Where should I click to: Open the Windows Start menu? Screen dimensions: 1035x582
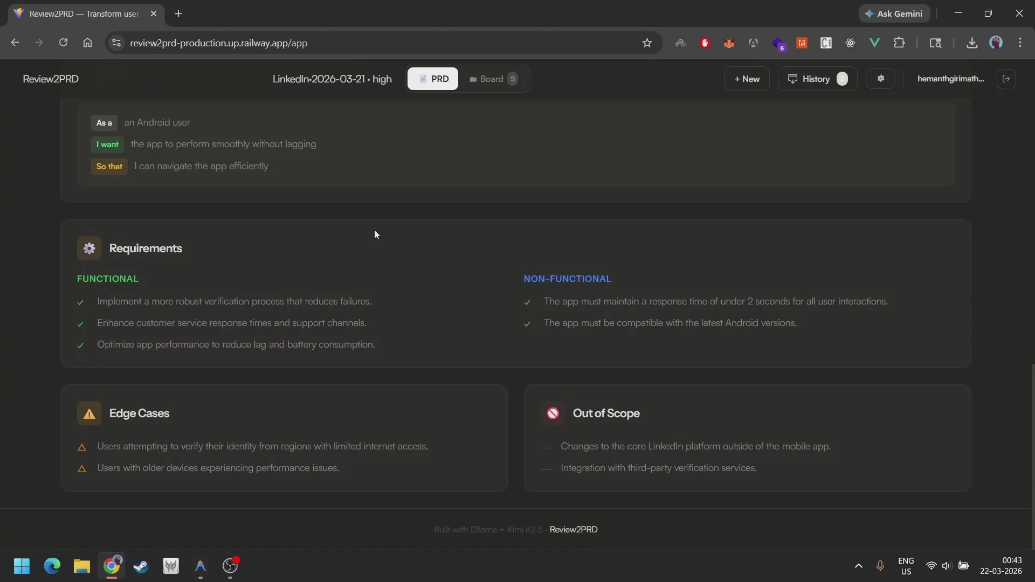22,566
